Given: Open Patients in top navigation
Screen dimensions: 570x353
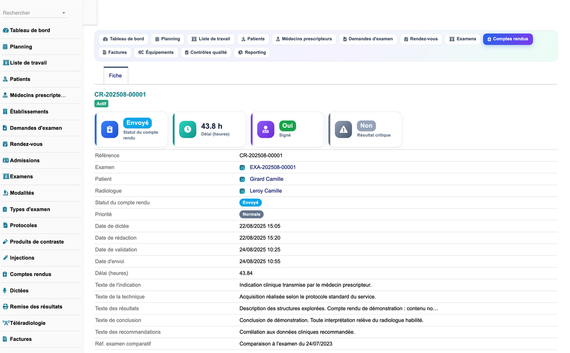Looking at the screenshot, I should 253,39.
